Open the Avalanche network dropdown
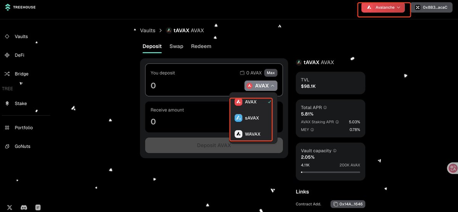Screen dimensions: 458x212 (383, 7)
